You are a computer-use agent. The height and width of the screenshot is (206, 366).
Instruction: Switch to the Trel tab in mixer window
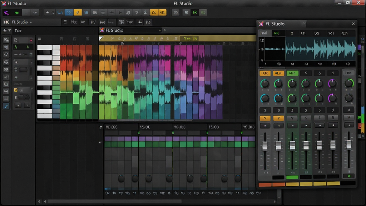point(263,33)
